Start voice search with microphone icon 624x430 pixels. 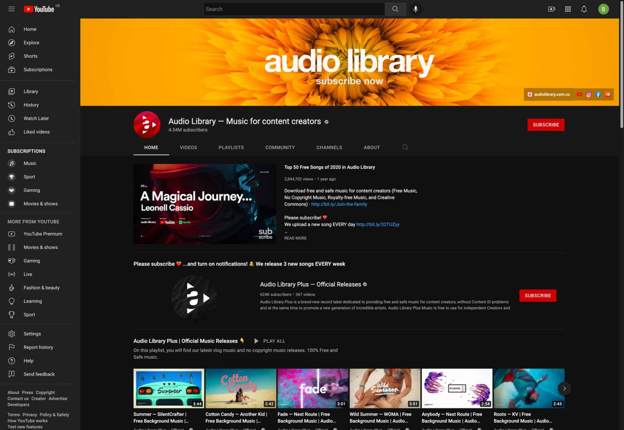click(416, 9)
